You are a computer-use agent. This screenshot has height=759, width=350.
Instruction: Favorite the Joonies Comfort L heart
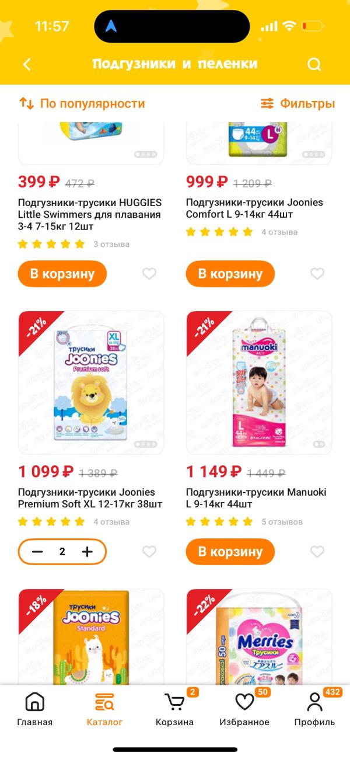click(317, 273)
